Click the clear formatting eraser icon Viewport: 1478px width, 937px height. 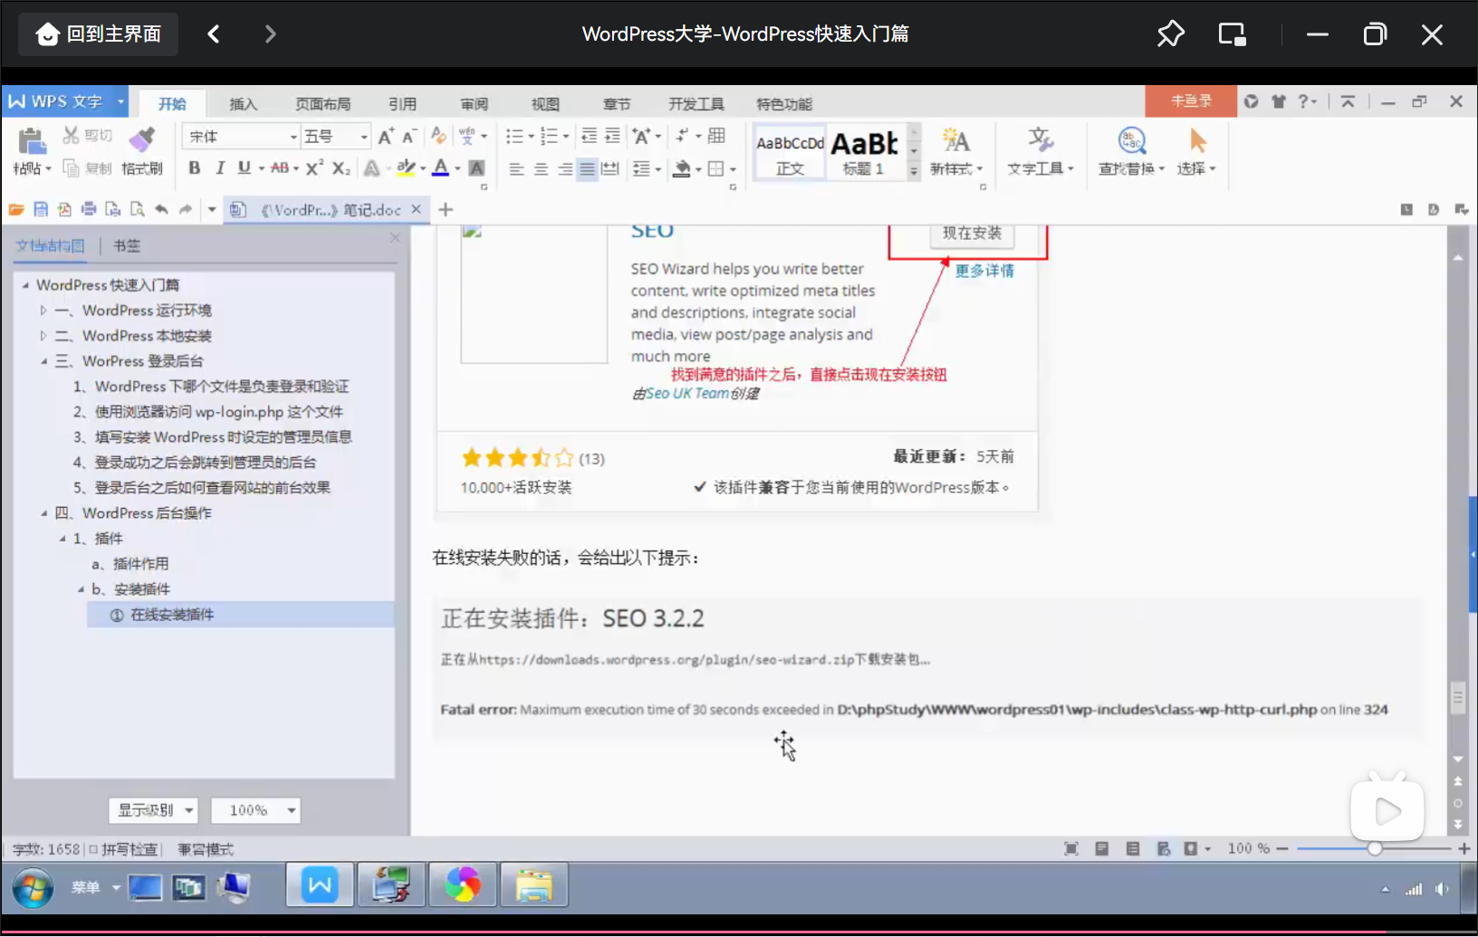pyautogui.click(x=438, y=136)
